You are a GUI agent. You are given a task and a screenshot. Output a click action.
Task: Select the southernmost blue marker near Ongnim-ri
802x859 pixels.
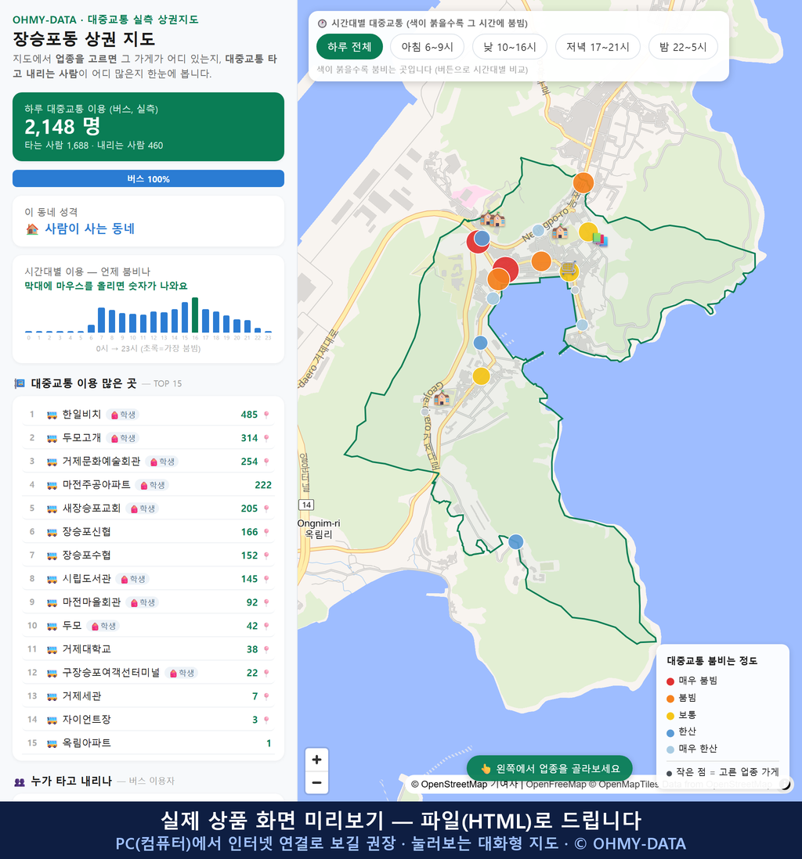[515, 542]
